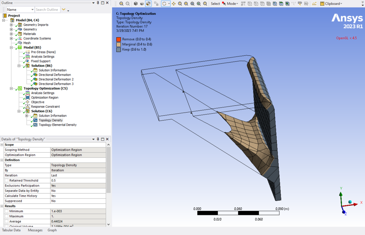The height and width of the screenshot is (235, 365).
Task: Click the Select button in the toolbar
Action: click(215, 4)
